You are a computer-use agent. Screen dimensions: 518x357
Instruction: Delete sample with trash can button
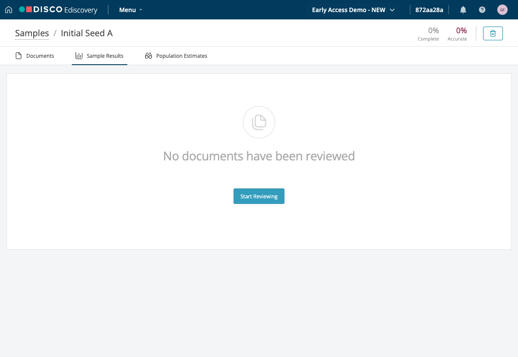pos(493,33)
